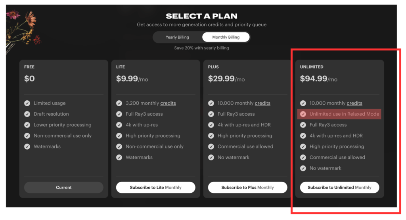Click checkmark icon next to Draft resolution
The width and height of the screenshot is (406, 220).
[x=27, y=114]
